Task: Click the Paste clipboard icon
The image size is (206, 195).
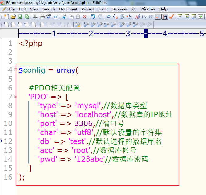Action: (x=78, y=17)
